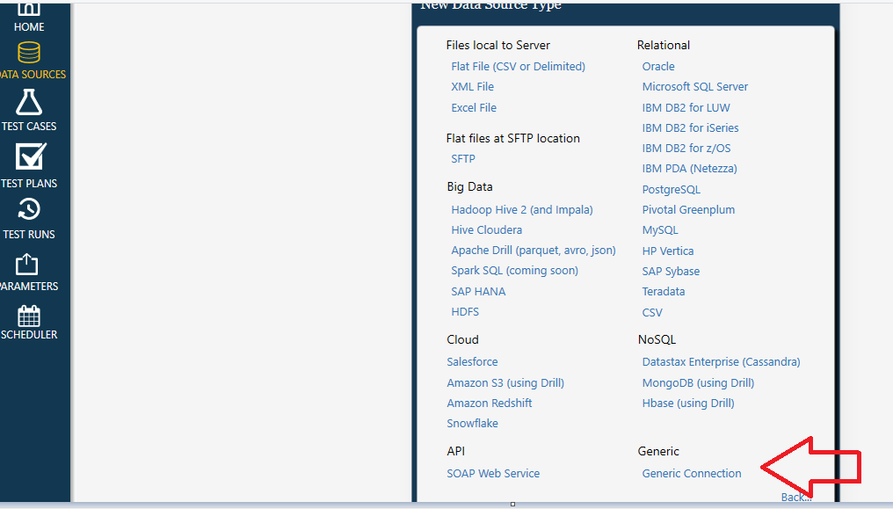Select Hadoop Hive 2 (and Impala)
The image size is (893, 509).
click(522, 210)
